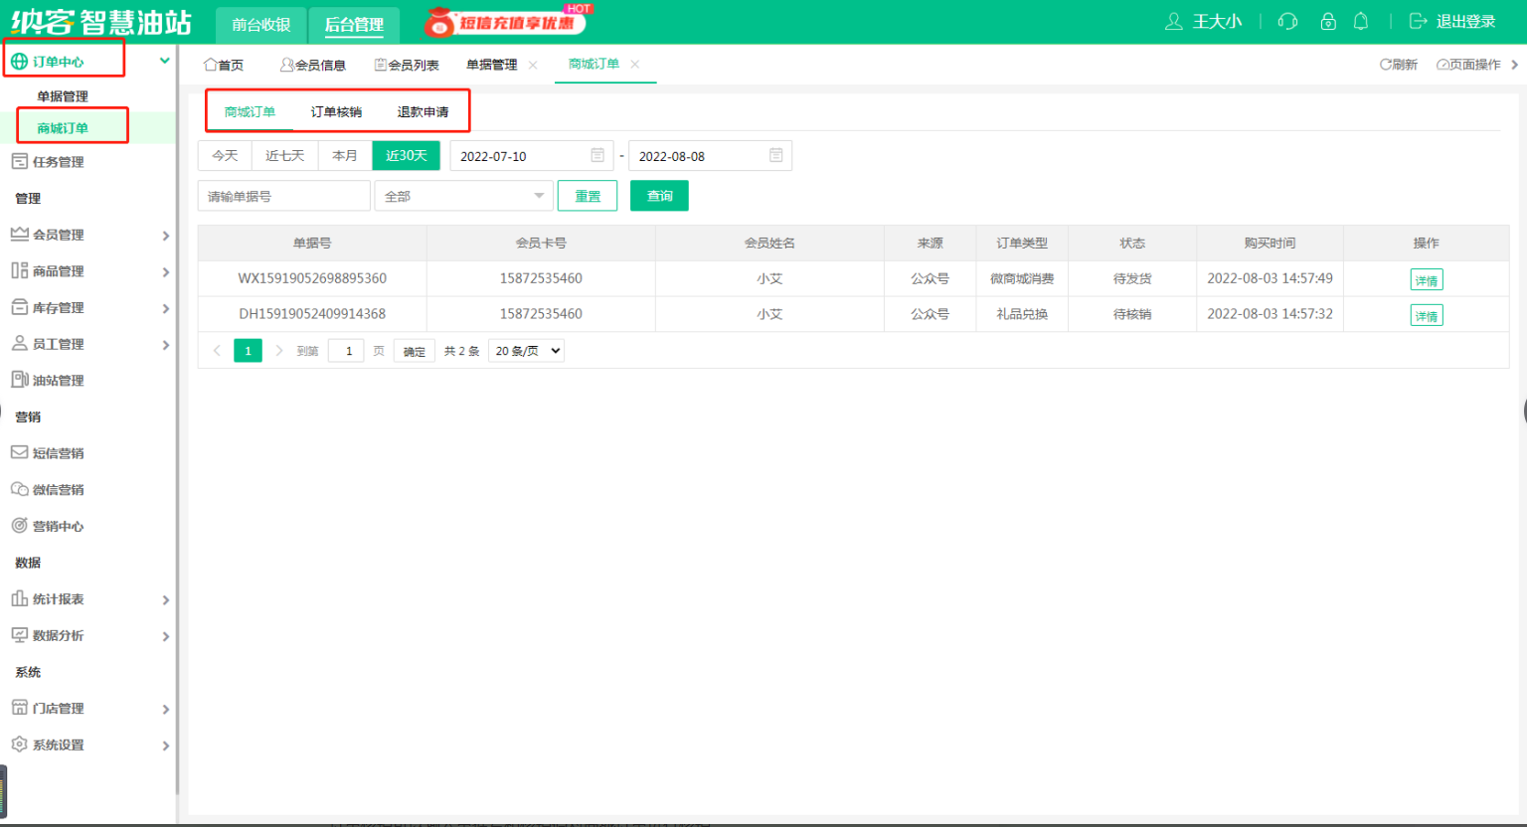Open 详情 for order WX15919052698895360
The image size is (1527, 827).
[1426, 280]
